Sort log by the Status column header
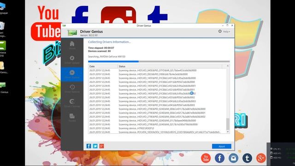Image resolution: width=295 pixels, height=166 pixels. click(x=170, y=66)
